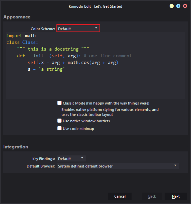This screenshot has height=204, width=191.
Task: Click the window title 'Komodo Edit - Let's Get Started'
Action: [x=95, y=6]
